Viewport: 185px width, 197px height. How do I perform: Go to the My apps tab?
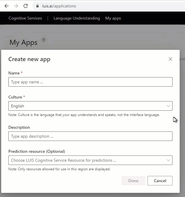point(113,18)
